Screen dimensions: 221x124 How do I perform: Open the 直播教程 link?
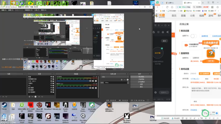(205, 36)
